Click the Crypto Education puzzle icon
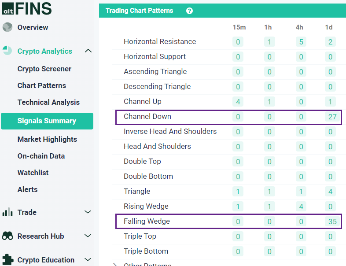The height and width of the screenshot is (266, 346). pos(7,259)
